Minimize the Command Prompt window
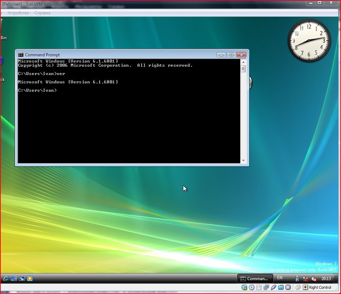341x294 pixels. 221,55
